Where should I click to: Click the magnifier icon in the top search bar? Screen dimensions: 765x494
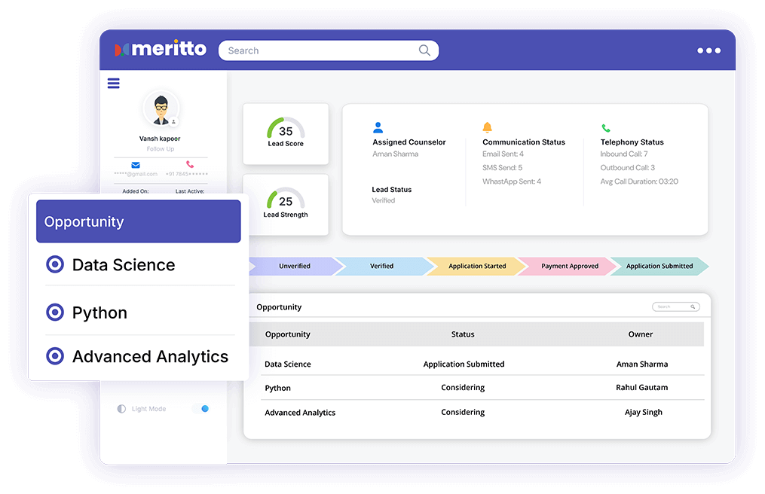pos(424,50)
